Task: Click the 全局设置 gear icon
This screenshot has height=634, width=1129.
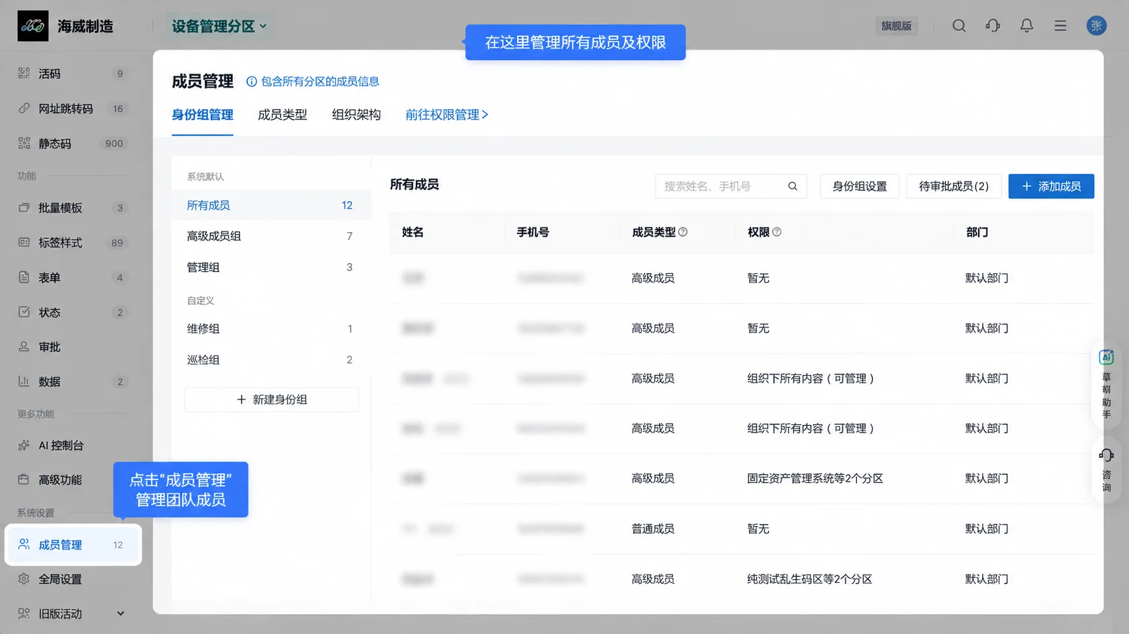Action: tap(24, 579)
